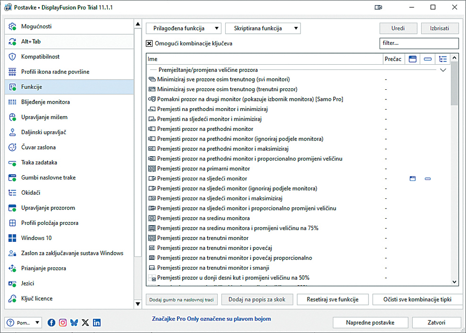Click the Prianjanje prozora icon
Image resolution: width=466 pixels, height=333 pixels.
click(x=12, y=268)
